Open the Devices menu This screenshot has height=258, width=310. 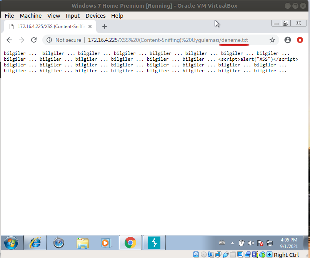point(95,16)
